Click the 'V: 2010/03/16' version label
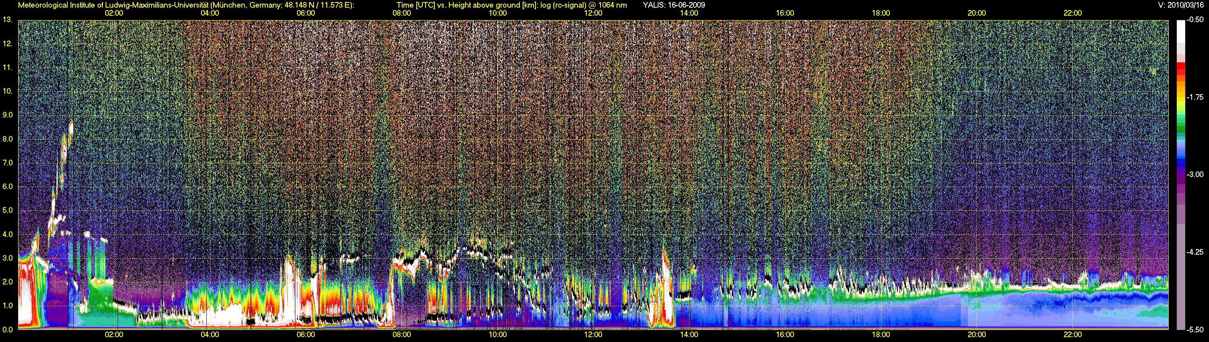Image resolution: width=1209 pixels, height=342 pixels. point(1181,5)
